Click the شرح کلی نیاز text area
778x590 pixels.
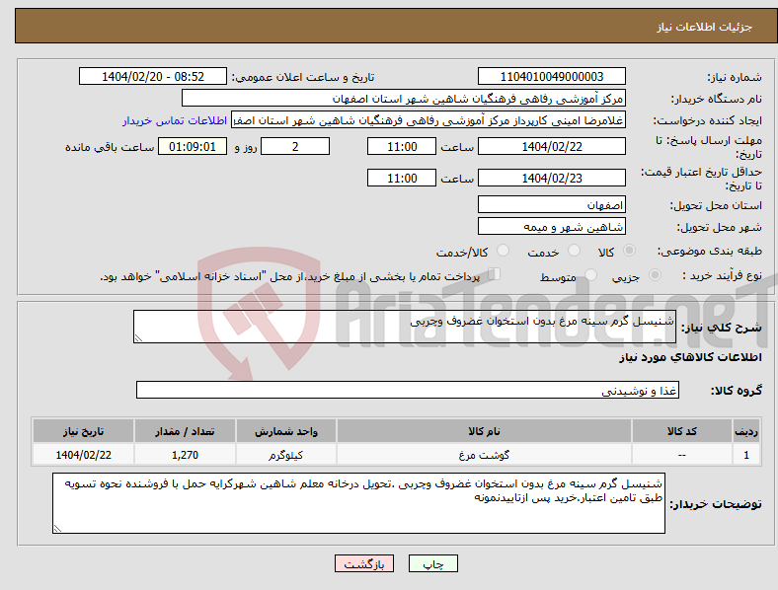coord(405,327)
